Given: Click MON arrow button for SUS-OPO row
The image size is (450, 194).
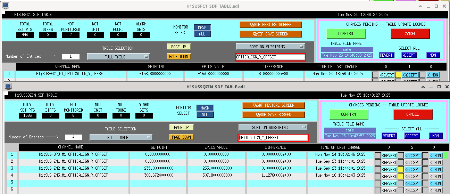Looking at the screenshot, I should click(x=435, y=155).
